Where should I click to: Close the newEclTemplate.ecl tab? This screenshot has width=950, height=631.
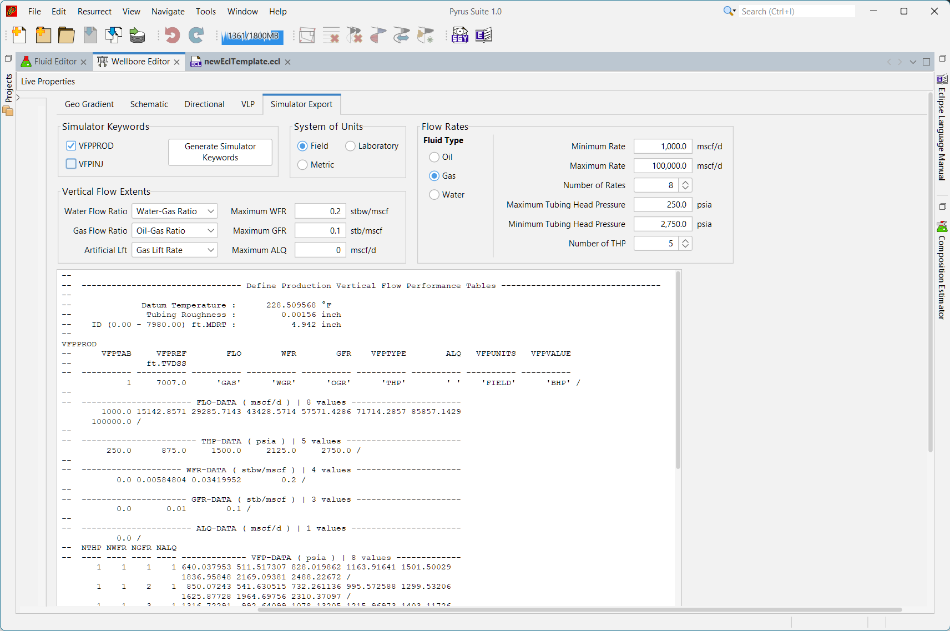click(288, 62)
